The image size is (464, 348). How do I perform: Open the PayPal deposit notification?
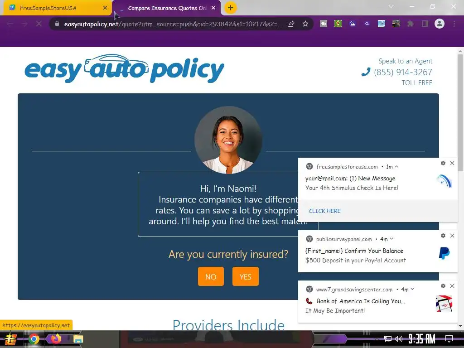click(355, 256)
